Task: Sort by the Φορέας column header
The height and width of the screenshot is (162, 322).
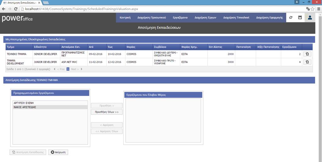Action: tap(139, 47)
